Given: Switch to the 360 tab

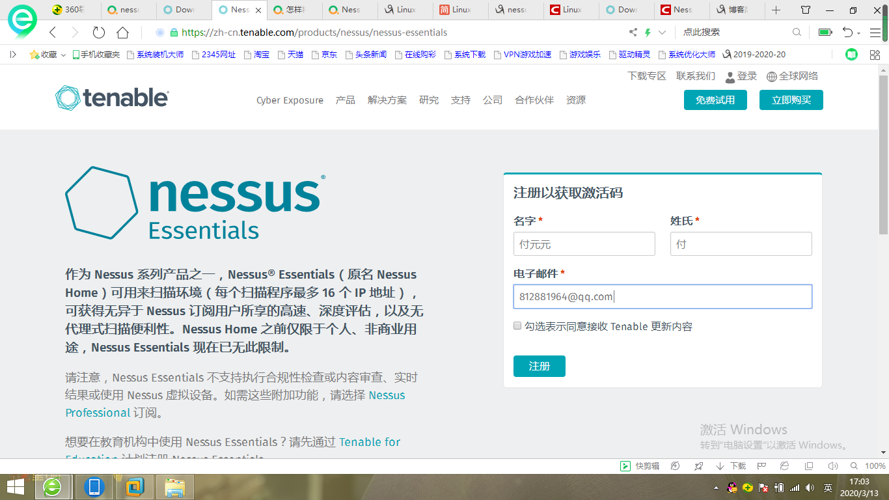Looking at the screenshot, I should coord(75,10).
